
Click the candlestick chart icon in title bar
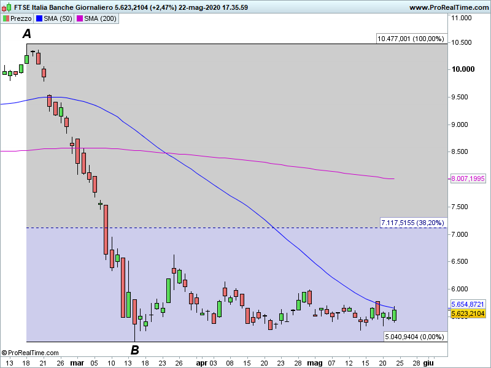click(x=7, y=7)
